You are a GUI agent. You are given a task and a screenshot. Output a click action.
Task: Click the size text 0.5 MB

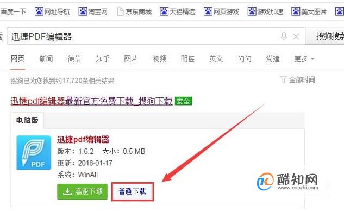134,151
